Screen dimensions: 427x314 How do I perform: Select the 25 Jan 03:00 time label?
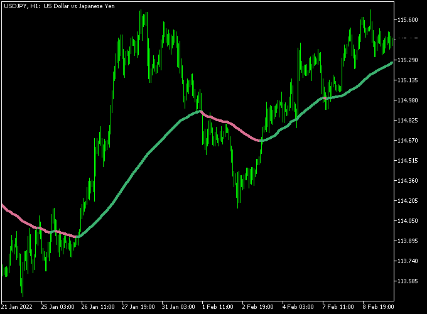(x=57, y=308)
